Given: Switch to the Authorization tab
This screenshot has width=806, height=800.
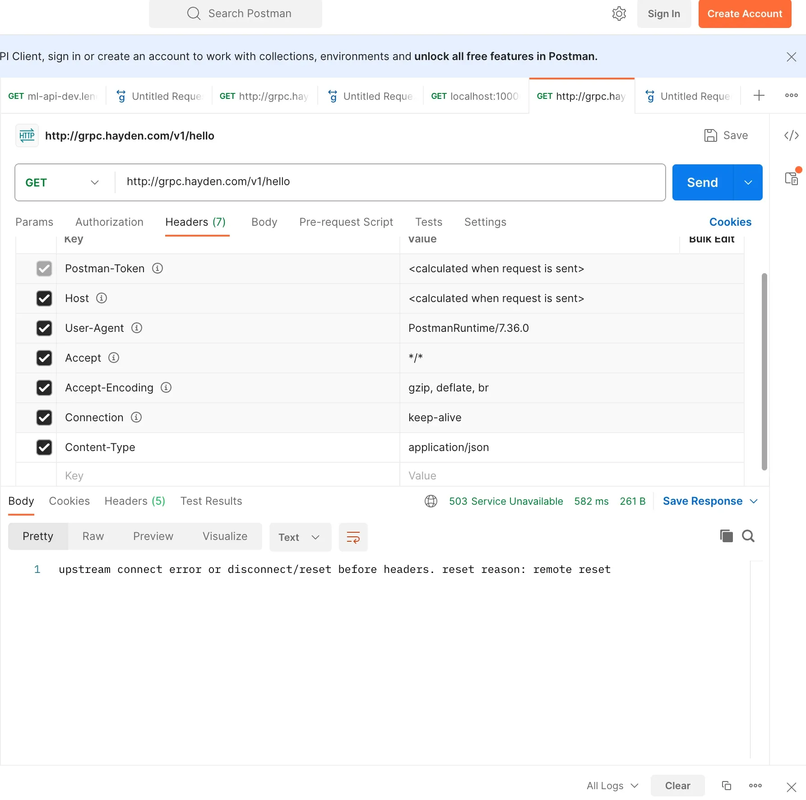Looking at the screenshot, I should pyautogui.click(x=109, y=222).
